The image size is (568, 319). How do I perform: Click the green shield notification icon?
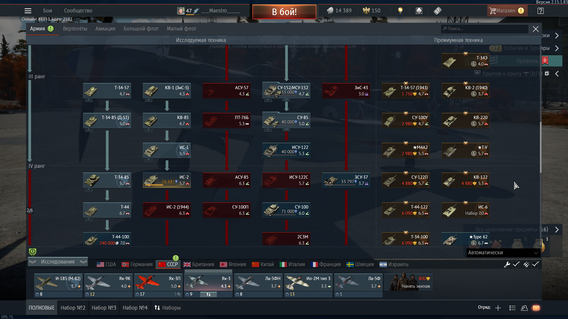click(x=33, y=252)
